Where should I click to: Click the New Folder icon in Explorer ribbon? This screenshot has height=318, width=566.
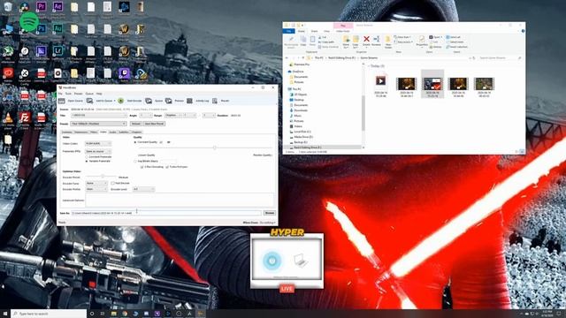point(388,39)
